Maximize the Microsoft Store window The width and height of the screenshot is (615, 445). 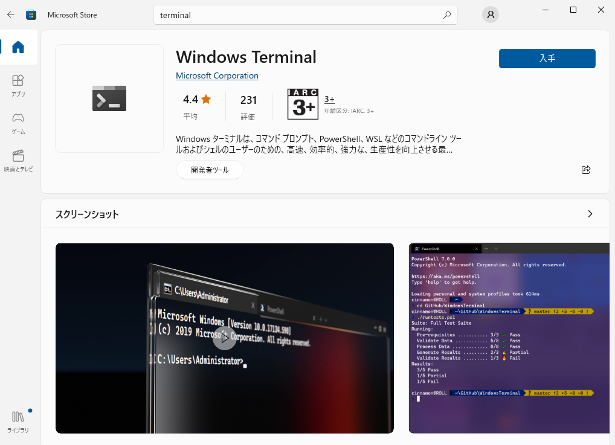[x=573, y=10]
